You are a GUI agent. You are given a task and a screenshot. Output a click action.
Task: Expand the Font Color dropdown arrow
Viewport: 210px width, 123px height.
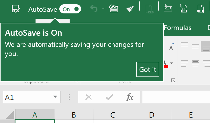coord(172,63)
